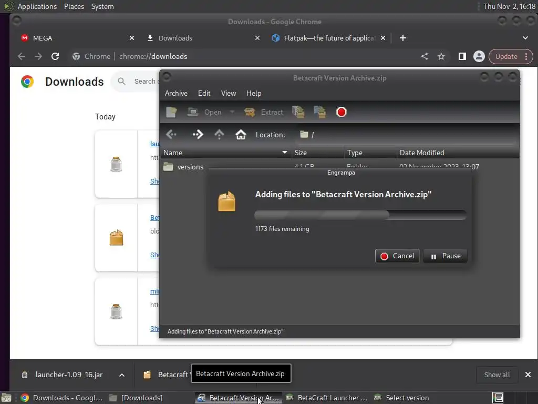Click the add folder icon in toolbar

coord(320,112)
